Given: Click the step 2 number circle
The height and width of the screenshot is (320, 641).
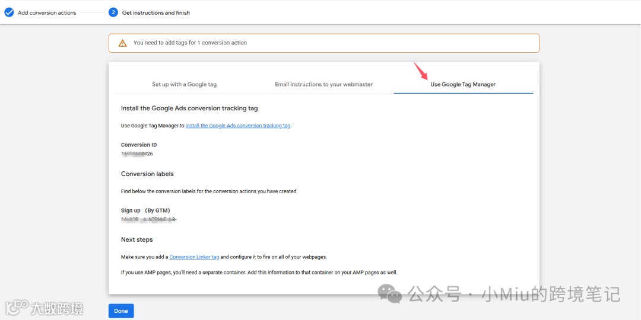Looking at the screenshot, I should click(113, 12).
